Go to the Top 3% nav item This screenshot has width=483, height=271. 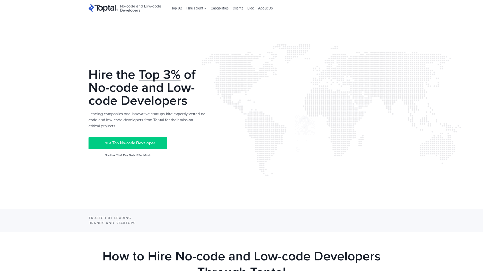177,8
